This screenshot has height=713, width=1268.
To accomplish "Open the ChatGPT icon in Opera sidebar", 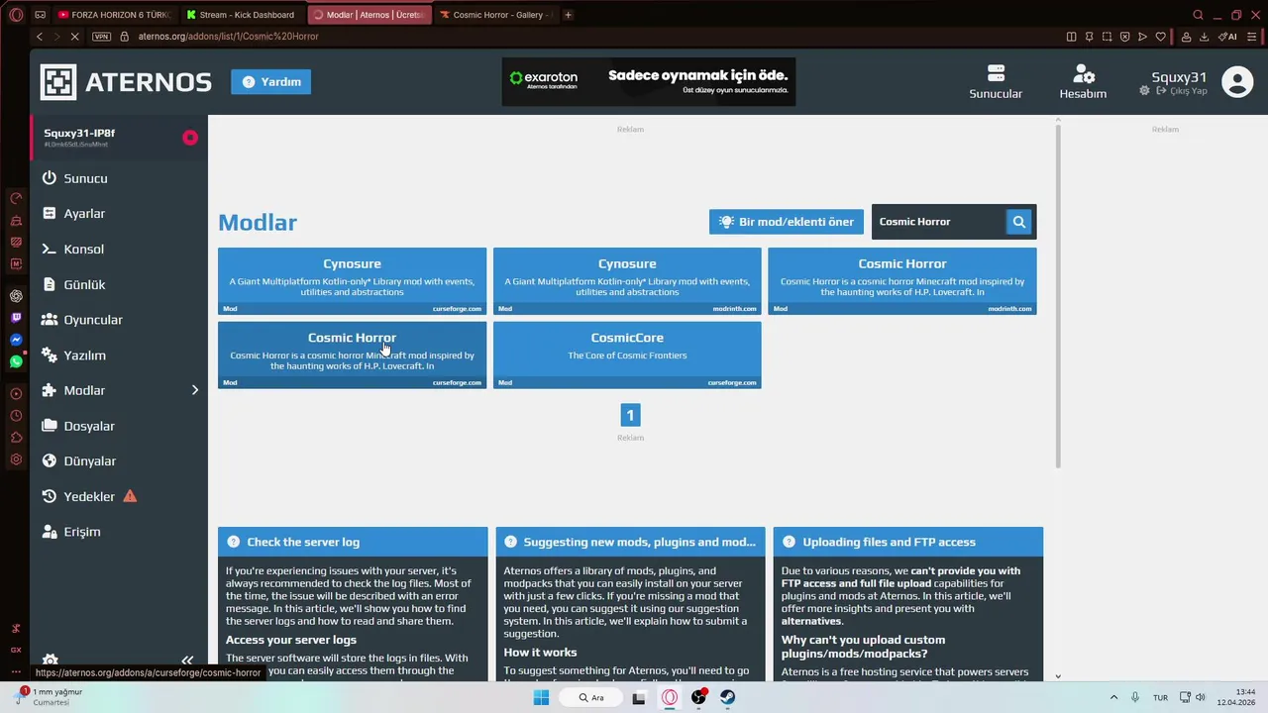I will coord(16,296).
